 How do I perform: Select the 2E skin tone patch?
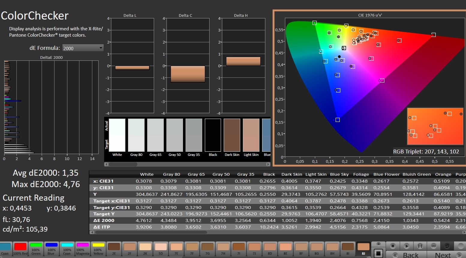point(114,248)
